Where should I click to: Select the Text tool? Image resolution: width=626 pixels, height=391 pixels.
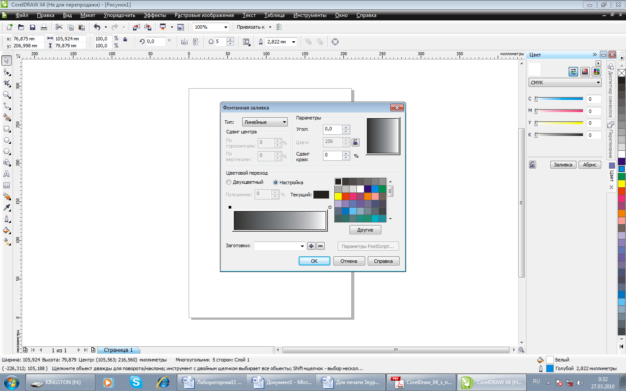7,174
